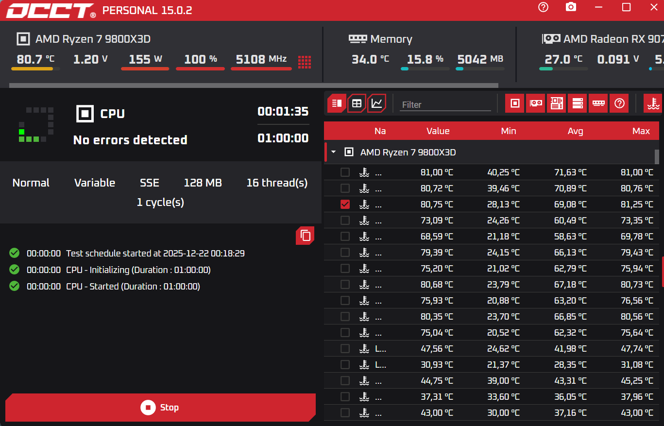
Task: Copy the test log with copy icon
Action: tap(305, 236)
